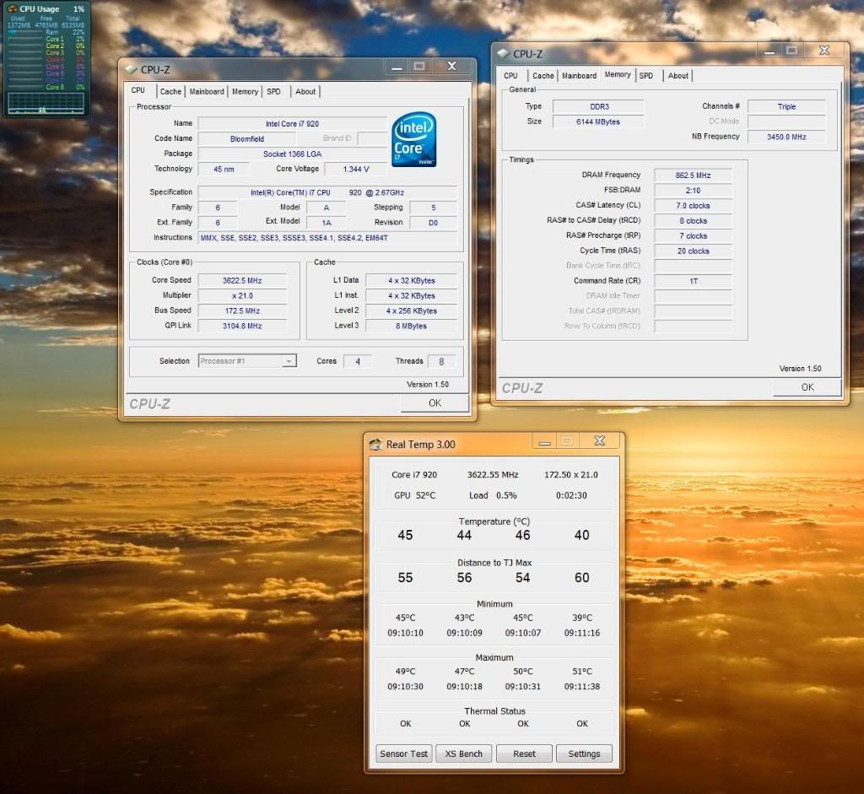Screen dimensions: 864x794
Task: Click the Code Name value 'Bloomfield'
Action: click(247, 139)
